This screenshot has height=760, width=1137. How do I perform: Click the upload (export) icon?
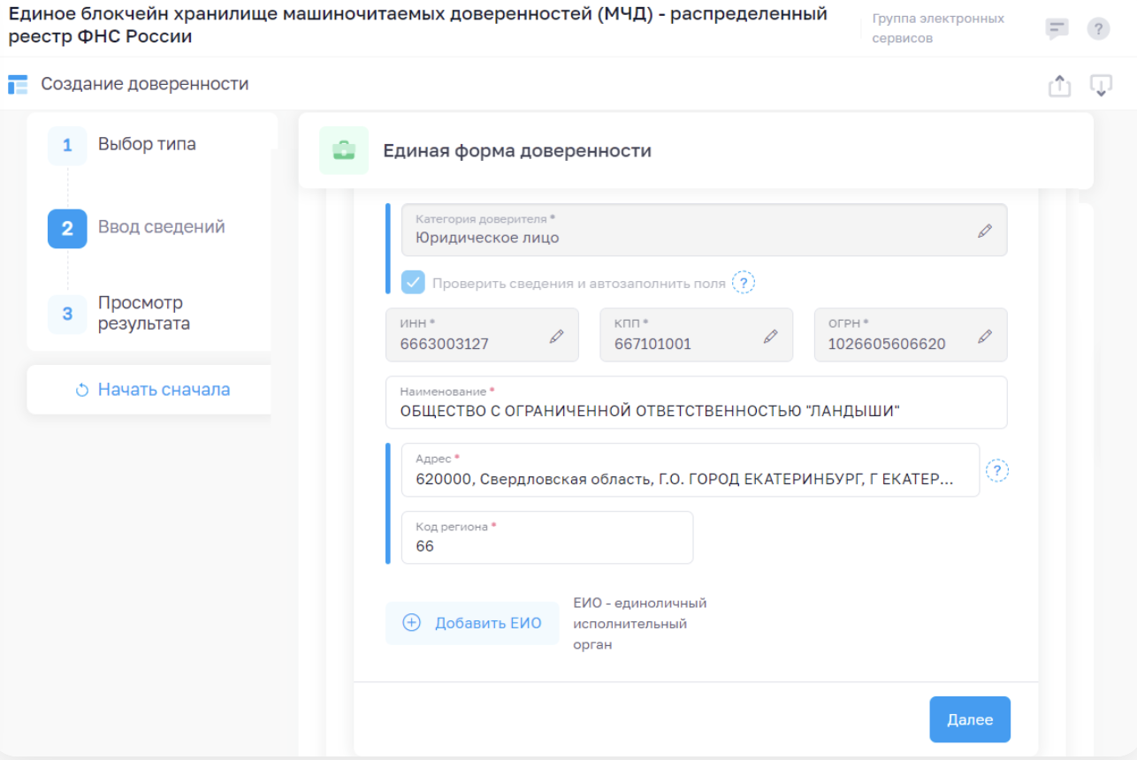tap(1059, 86)
